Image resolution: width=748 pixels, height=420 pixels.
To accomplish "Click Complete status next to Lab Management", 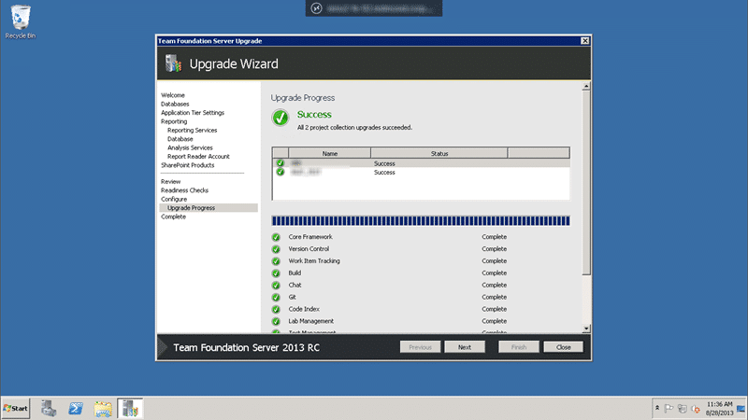I will tap(495, 321).
